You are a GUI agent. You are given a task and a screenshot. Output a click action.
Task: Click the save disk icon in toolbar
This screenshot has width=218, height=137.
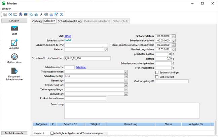click(x=5, y=15)
